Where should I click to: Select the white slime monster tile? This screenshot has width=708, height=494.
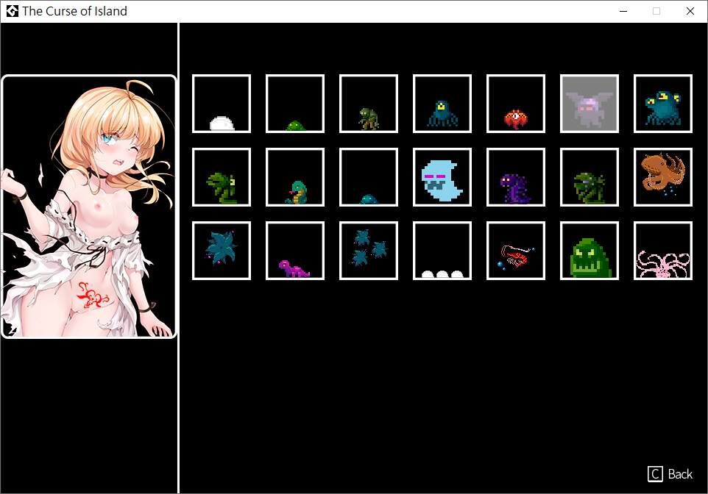pos(222,104)
